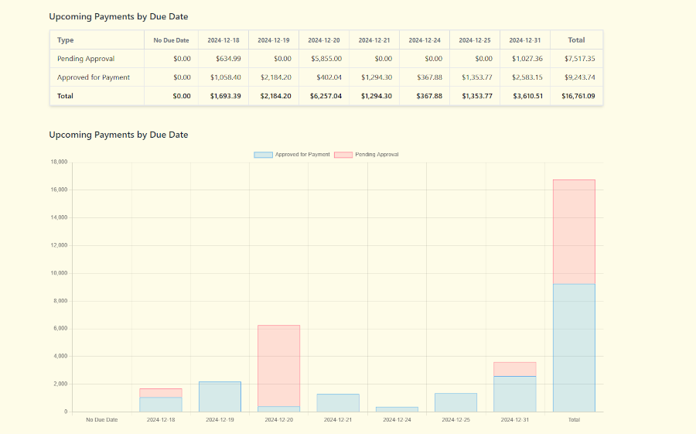Click the 2024-12-20 column header in table
Screen dimensions: 696x434
click(324, 40)
